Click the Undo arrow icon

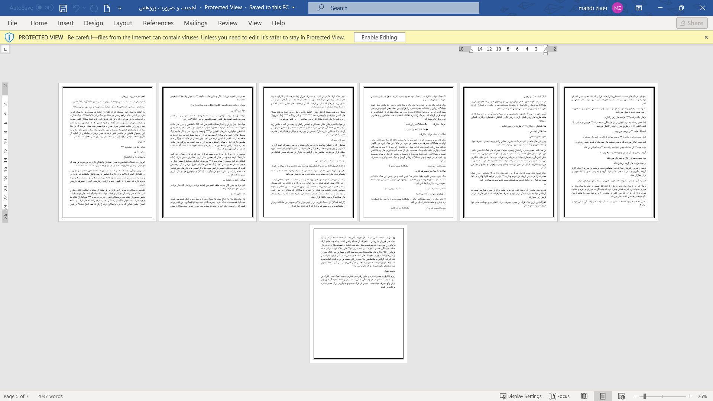pyautogui.click(x=76, y=8)
